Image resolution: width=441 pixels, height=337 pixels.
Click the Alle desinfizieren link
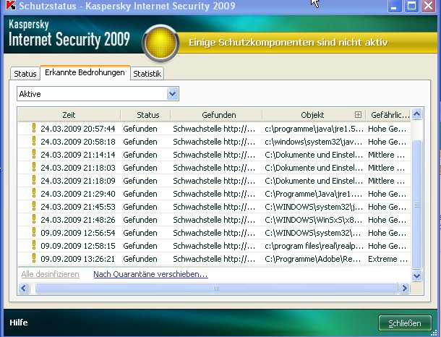(x=51, y=274)
